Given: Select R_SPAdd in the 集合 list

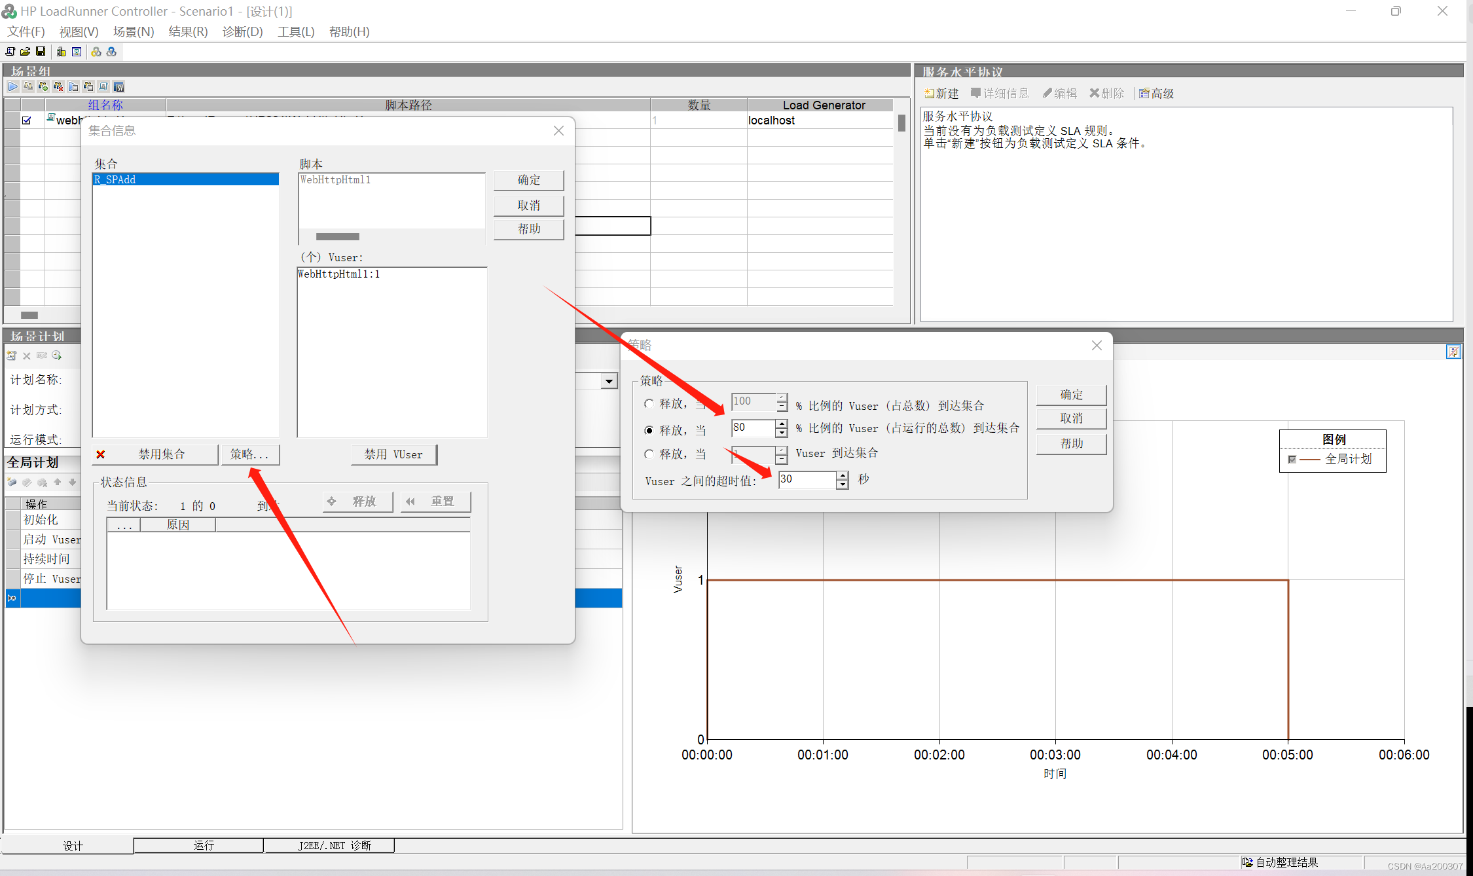Looking at the screenshot, I should coord(186,179).
